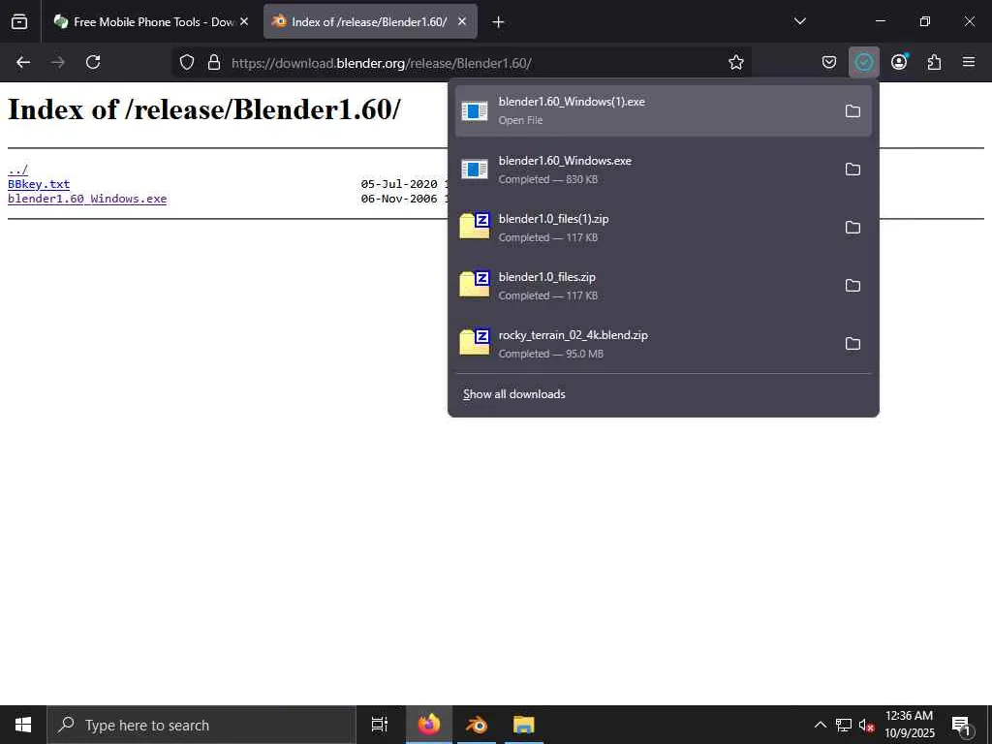This screenshot has height=744, width=992.
Task: Show blender1.0_files(1).zip in folder
Action: pyautogui.click(x=852, y=227)
